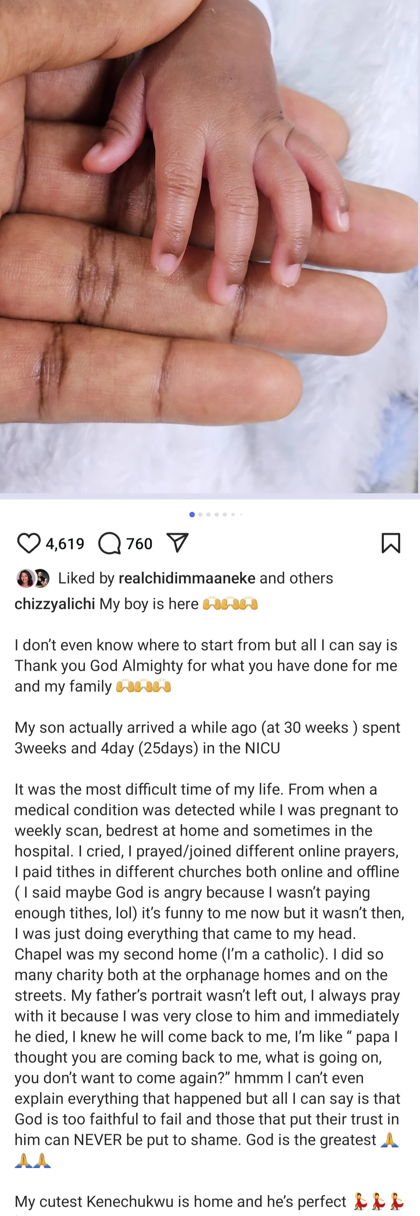The image size is (420, 1216).
Task: View the 4,619 likes count
Action: 65,544
